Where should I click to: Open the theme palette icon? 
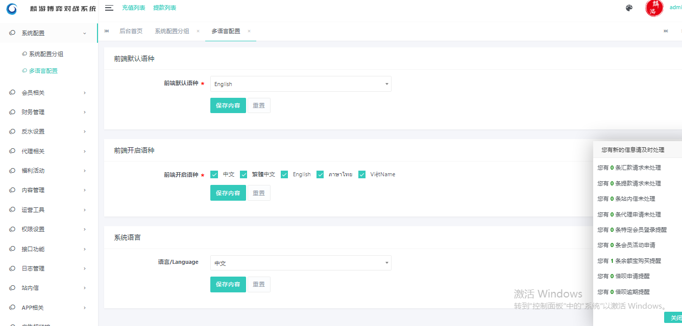629,8
